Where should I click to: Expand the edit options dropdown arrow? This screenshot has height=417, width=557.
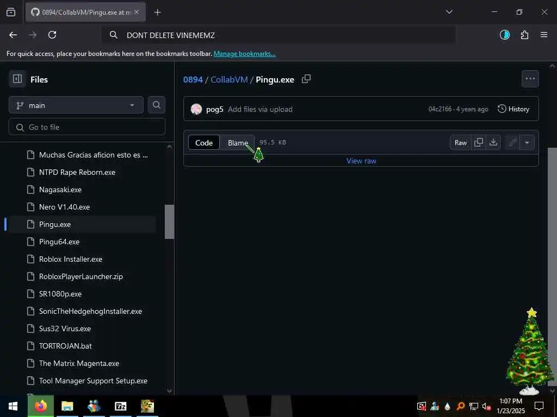(527, 143)
